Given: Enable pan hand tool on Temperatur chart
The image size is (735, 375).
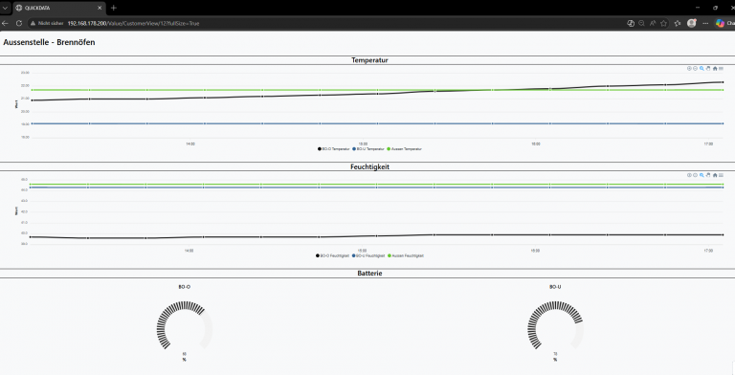Looking at the screenshot, I should [708, 69].
